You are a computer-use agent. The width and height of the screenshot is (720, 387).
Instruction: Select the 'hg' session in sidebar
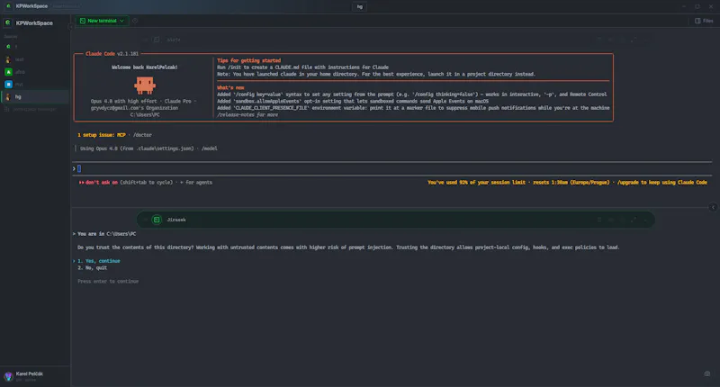pos(35,97)
